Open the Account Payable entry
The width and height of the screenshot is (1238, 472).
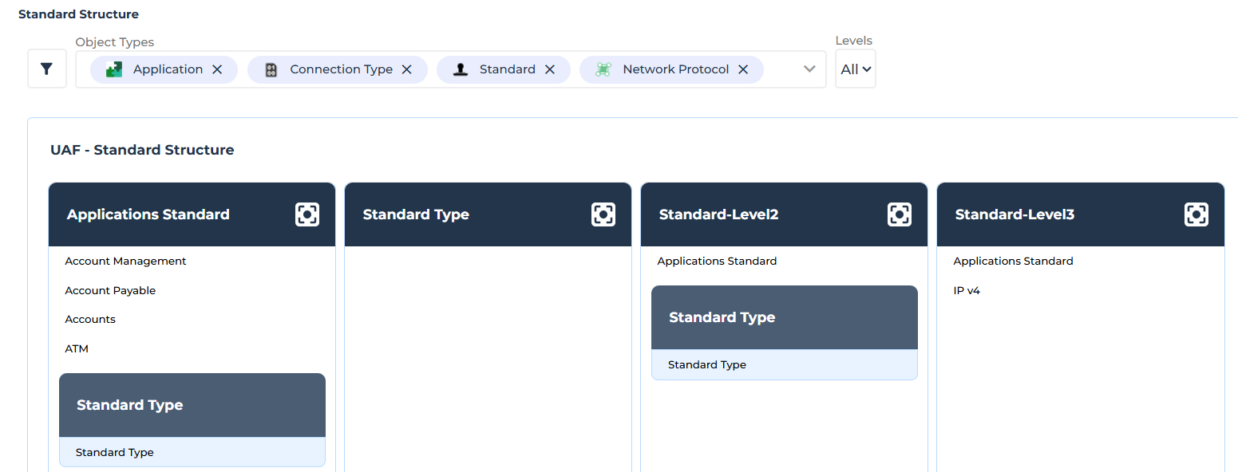click(110, 291)
